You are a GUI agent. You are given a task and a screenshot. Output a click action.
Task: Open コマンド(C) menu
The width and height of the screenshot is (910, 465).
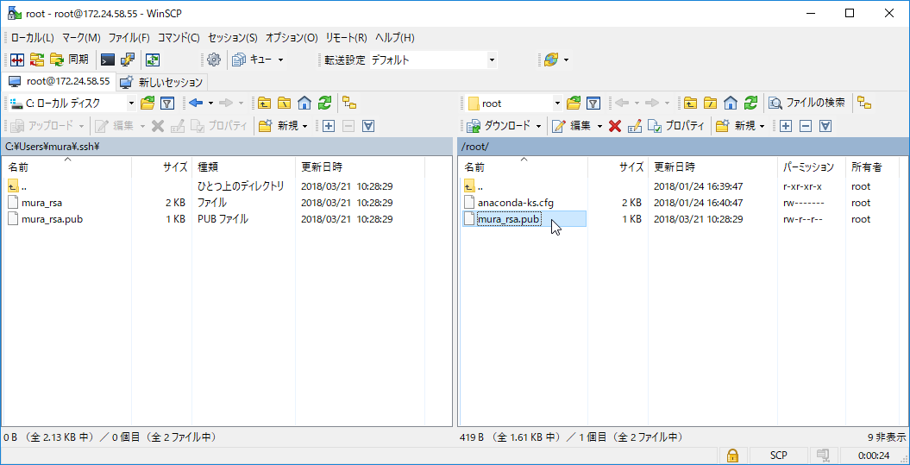coord(179,38)
